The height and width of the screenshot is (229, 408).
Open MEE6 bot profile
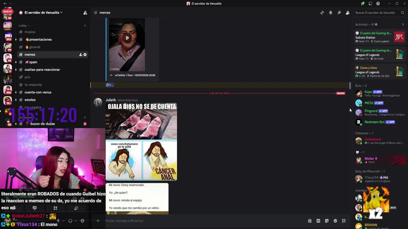tap(380, 103)
